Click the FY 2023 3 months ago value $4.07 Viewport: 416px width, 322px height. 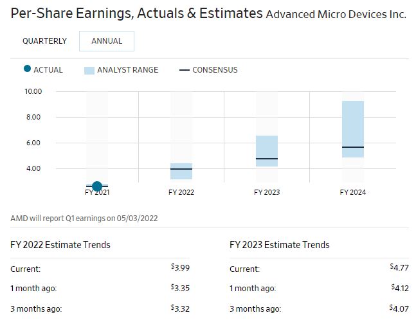[399, 309]
